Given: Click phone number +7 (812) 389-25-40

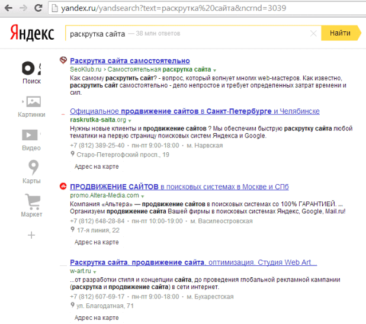Looking at the screenshot, I should coord(97,146).
